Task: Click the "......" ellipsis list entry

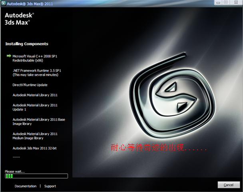Action: coord(16,157)
